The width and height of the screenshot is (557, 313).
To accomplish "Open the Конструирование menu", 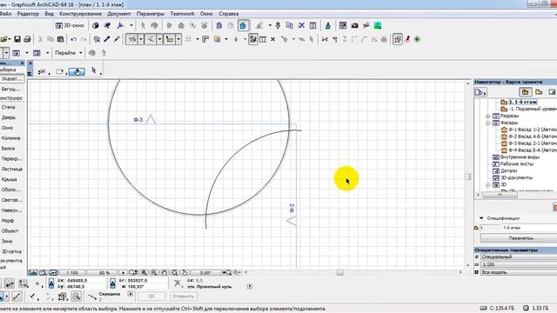I will (80, 14).
